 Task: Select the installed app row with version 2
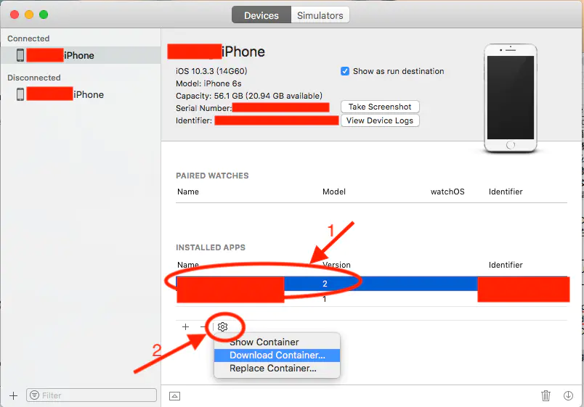(373, 284)
